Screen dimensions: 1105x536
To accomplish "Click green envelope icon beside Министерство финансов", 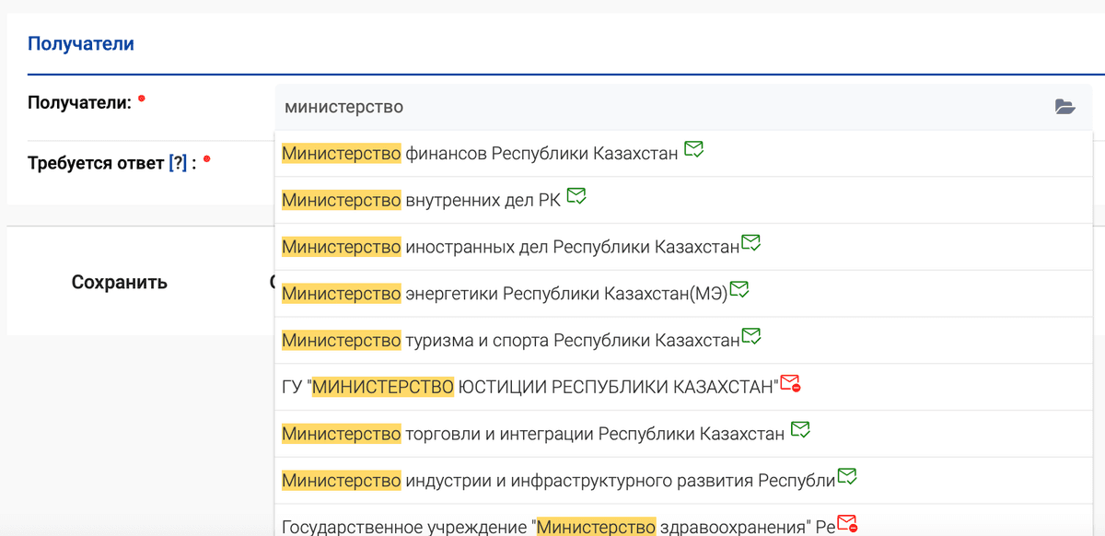I will (x=694, y=150).
